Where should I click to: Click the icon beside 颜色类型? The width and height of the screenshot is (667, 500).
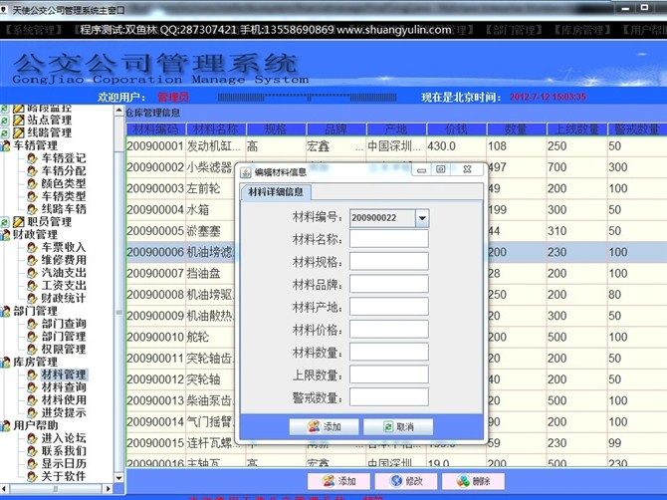[32, 184]
